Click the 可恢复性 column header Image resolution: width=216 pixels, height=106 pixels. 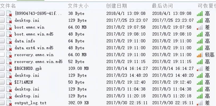point(207,6)
